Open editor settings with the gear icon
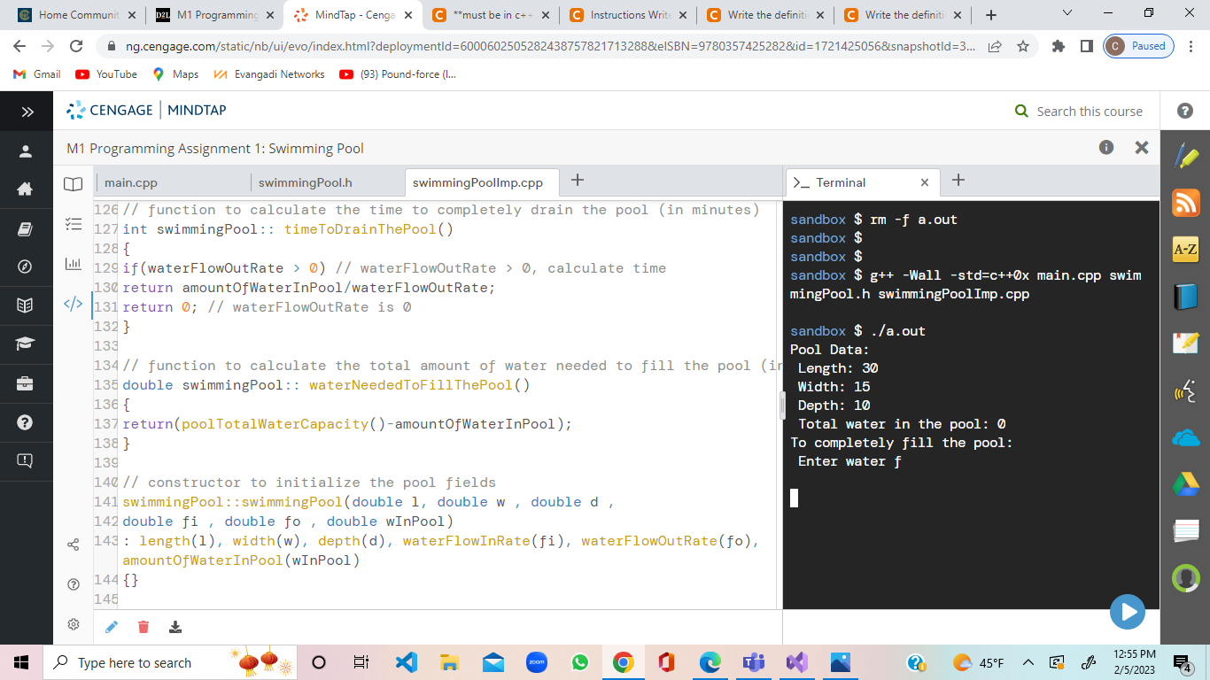Screen dimensions: 1210x680 [x=74, y=623]
